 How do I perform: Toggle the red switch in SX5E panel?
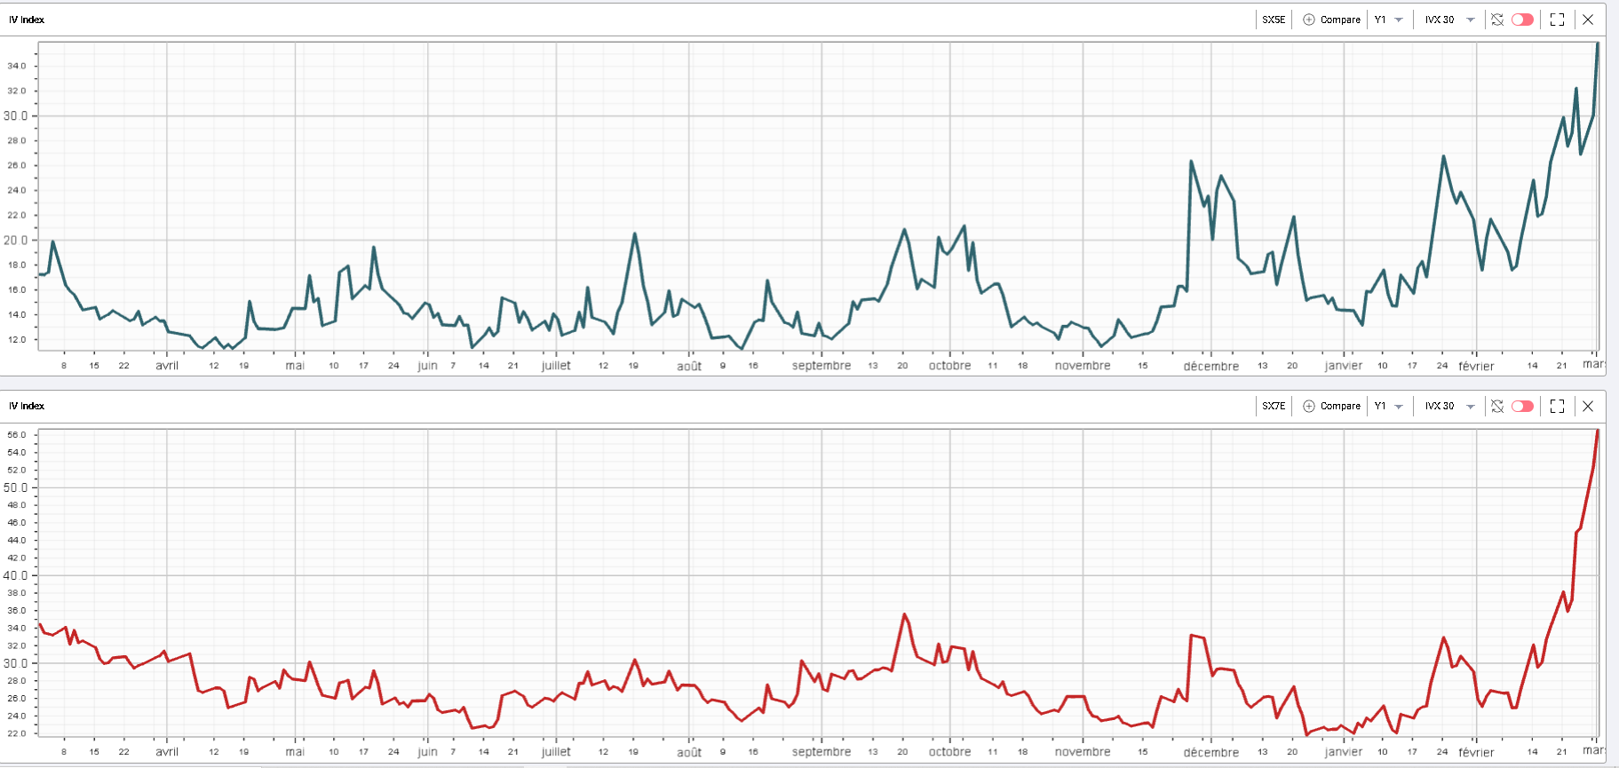tap(1522, 20)
